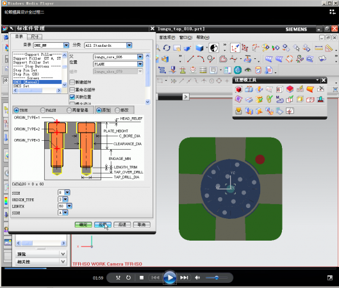The height and width of the screenshot is (288, 339).
Task: Select the 修改 radio button
Action: pos(117,110)
